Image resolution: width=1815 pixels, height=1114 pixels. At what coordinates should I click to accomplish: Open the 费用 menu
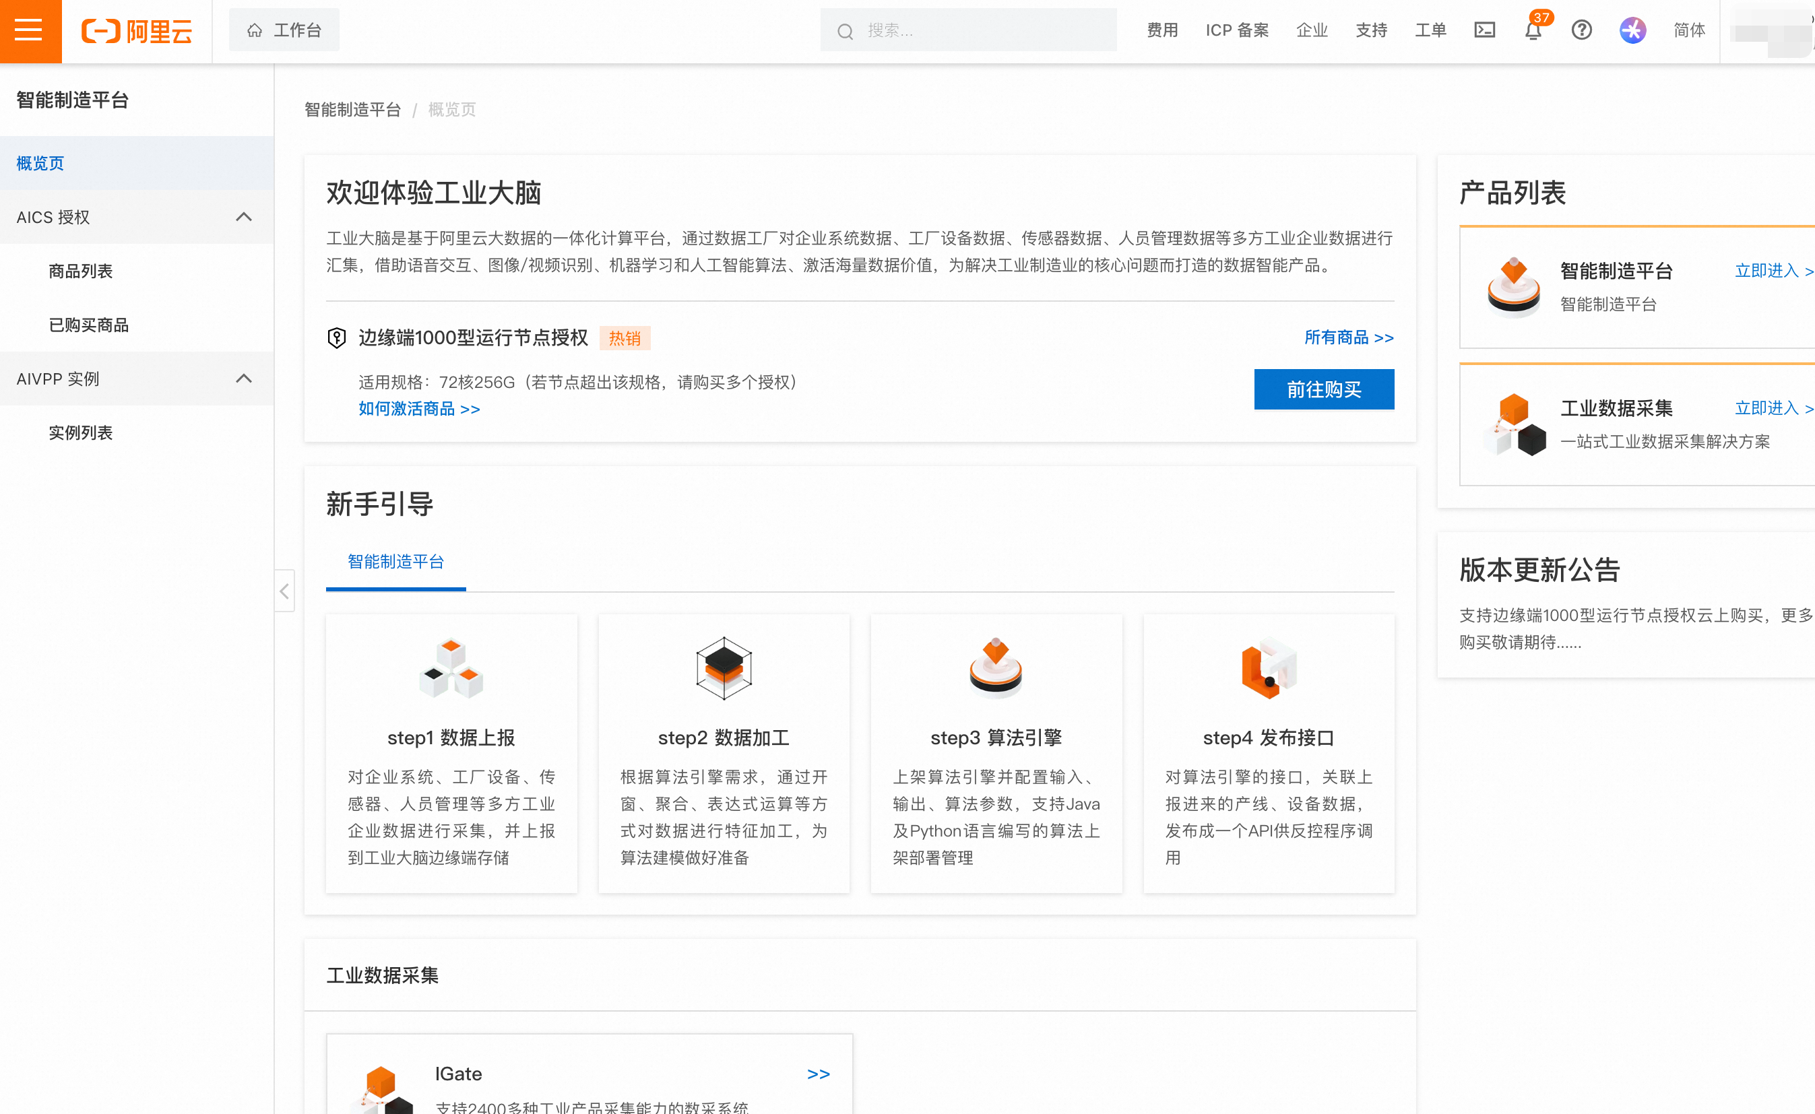[x=1162, y=30]
